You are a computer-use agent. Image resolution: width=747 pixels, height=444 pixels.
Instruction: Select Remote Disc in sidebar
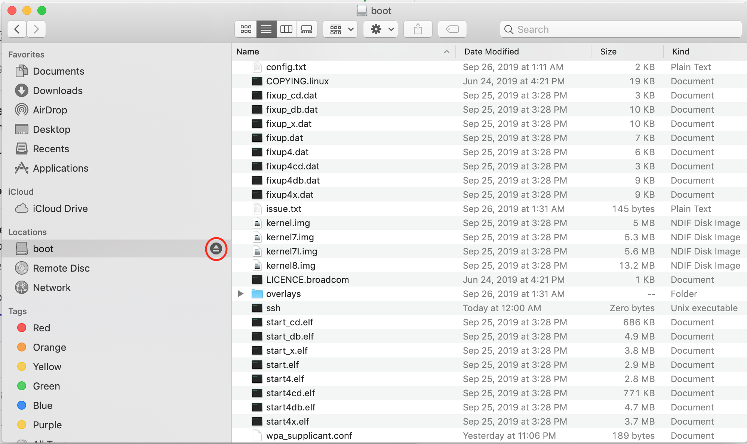(61, 268)
